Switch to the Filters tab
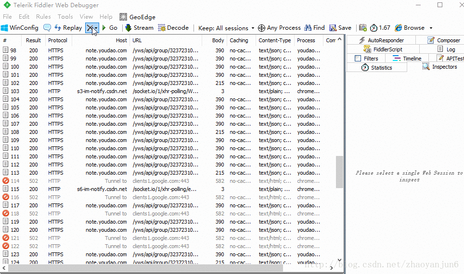Viewport: 464px width, 274px height. point(366,59)
